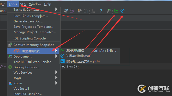Select Capture Memory Snapshot menu entry
Screen dimensions: 172x96
pos(34,45)
